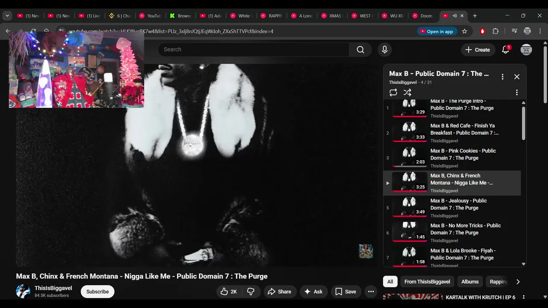Open the Chrome three-dot menu

click(540, 31)
